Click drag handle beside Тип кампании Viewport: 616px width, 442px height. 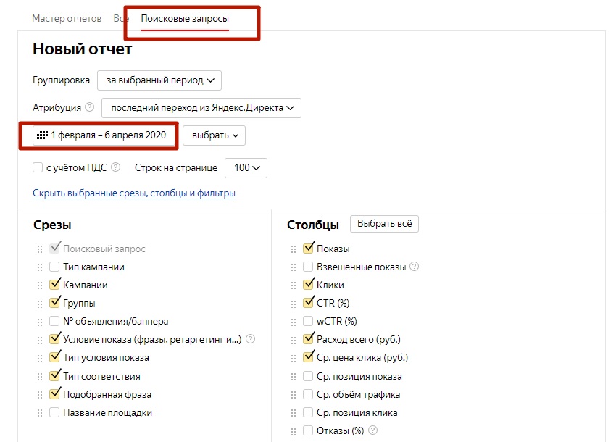(x=40, y=267)
